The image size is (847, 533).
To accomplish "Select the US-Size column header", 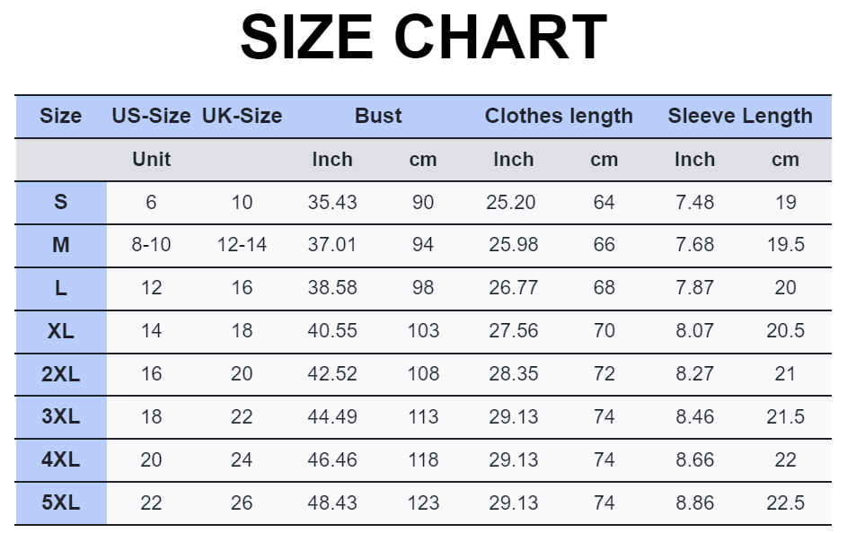I will click(x=151, y=116).
